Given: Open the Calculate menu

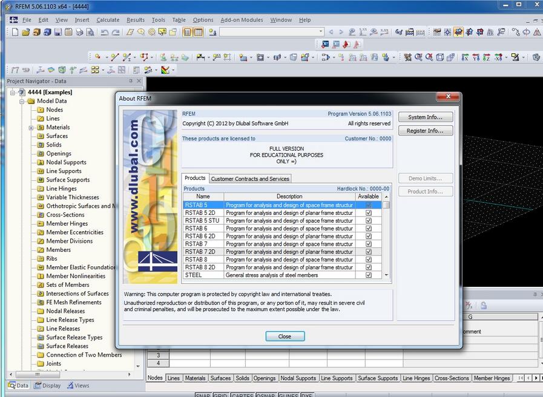Looking at the screenshot, I should 108,20.
